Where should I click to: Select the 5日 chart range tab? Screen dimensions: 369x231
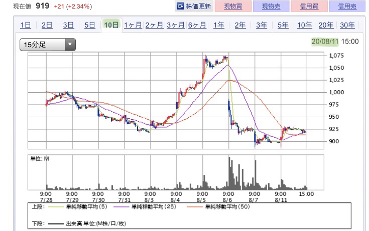pos(90,25)
